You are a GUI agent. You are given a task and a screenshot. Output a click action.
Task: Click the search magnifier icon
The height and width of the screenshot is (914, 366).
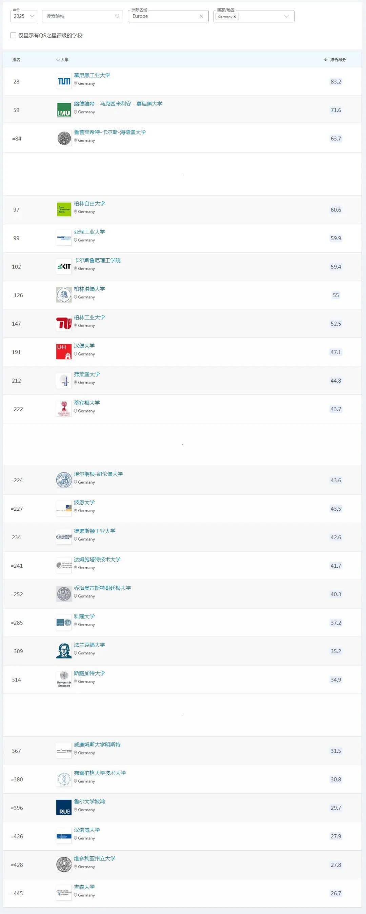117,16
